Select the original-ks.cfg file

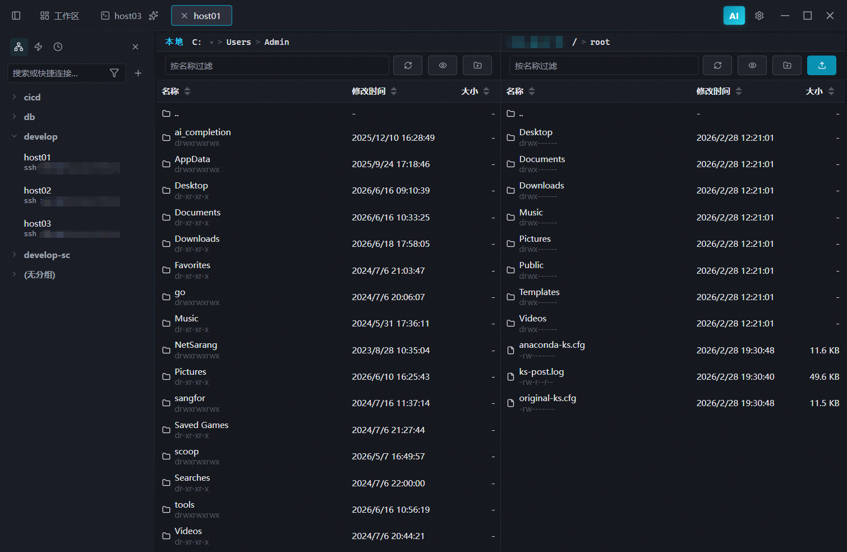click(x=673, y=403)
